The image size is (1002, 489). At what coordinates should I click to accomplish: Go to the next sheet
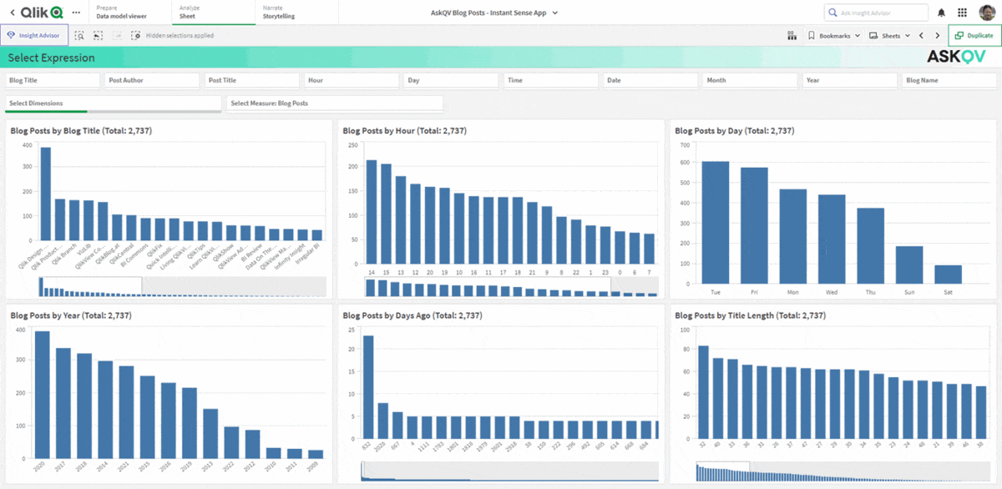(938, 36)
